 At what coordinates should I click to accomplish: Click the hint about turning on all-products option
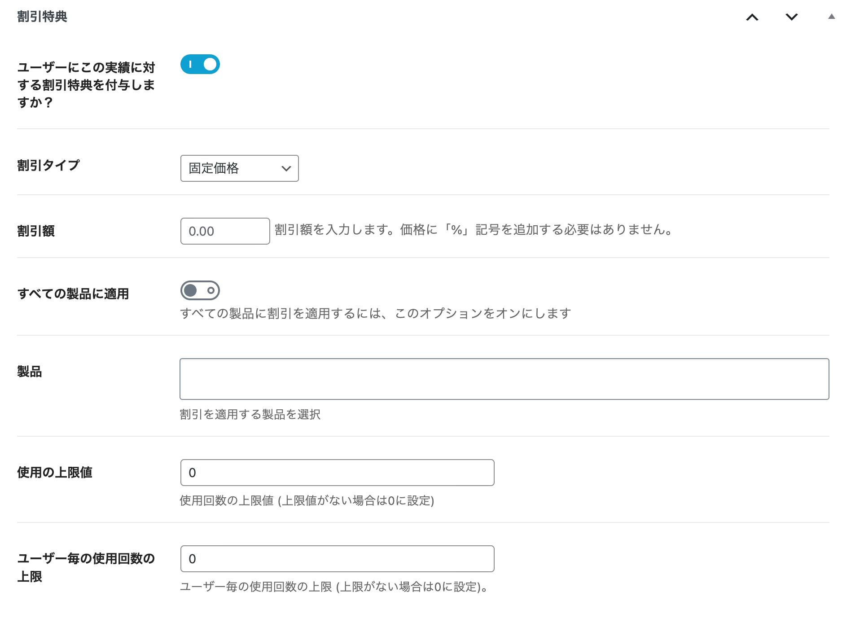click(376, 313)
